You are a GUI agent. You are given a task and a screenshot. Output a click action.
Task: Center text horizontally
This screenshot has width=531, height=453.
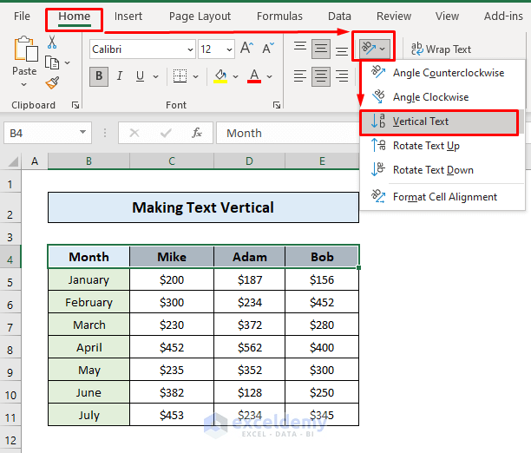[321, 76]
